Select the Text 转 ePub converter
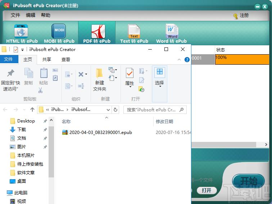The width and height of the screenshot is (272, 204). tap(134, 34)
